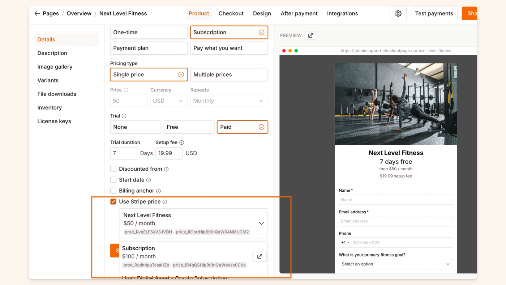The height and width of the screenshot is (285, 506).
Task: Click the orange Share button
Action: coord(469,13)
